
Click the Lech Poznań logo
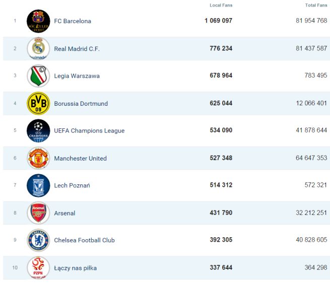tap(38, 185)
